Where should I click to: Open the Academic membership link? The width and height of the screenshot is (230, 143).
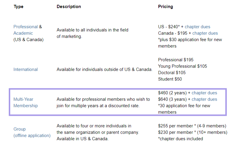tap(23, 33)
